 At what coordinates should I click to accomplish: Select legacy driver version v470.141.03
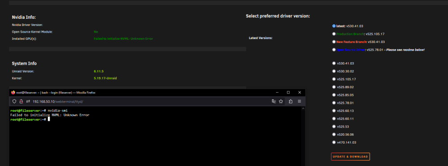pos(334,142)
